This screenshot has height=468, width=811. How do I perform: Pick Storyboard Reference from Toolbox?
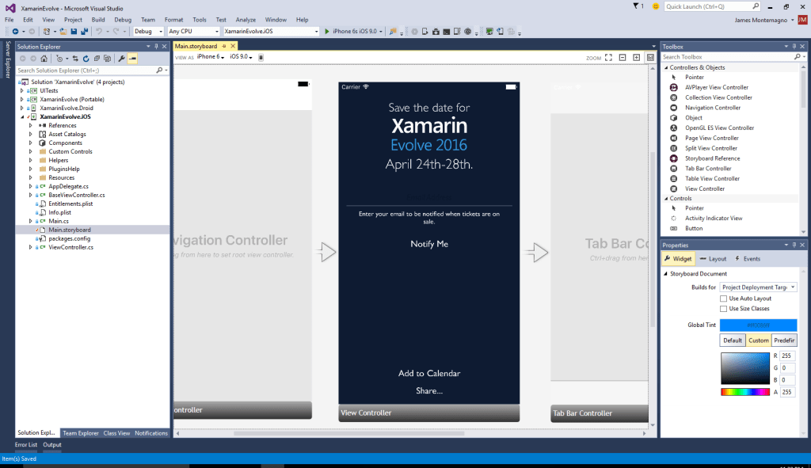[x=712, y=158]
